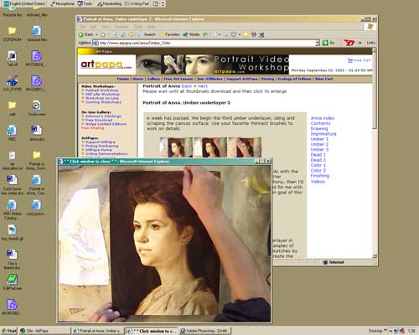419x335 pixels.
Task: Open the language bar Tools button
Action: click(85, 3)
